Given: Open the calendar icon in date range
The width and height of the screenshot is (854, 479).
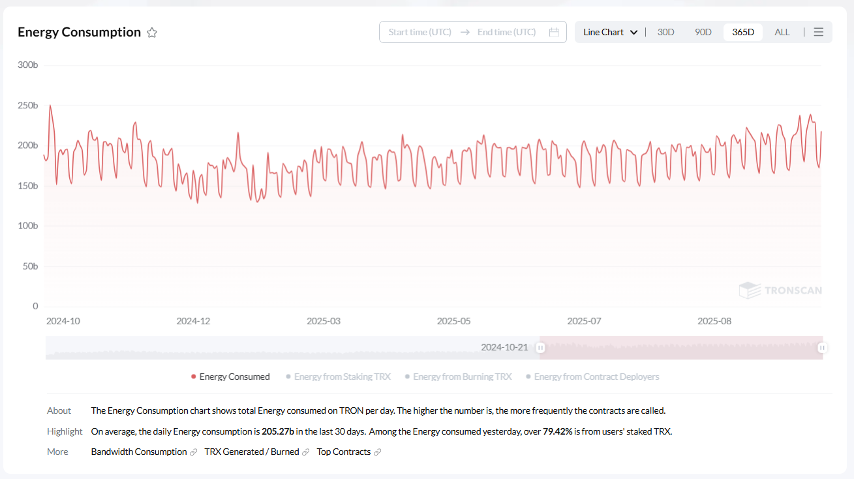Looking at the screenshot, I should click(x=554, y=32).
